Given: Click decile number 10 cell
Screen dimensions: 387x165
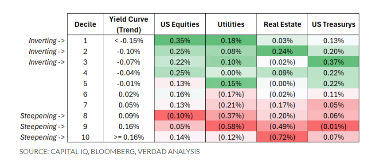Looking at the screenshot, I should pos(85,137).
